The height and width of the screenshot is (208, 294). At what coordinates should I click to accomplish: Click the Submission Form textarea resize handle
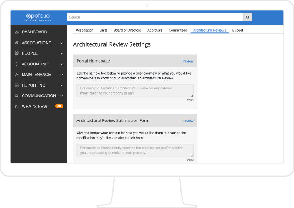pos(192,156)
